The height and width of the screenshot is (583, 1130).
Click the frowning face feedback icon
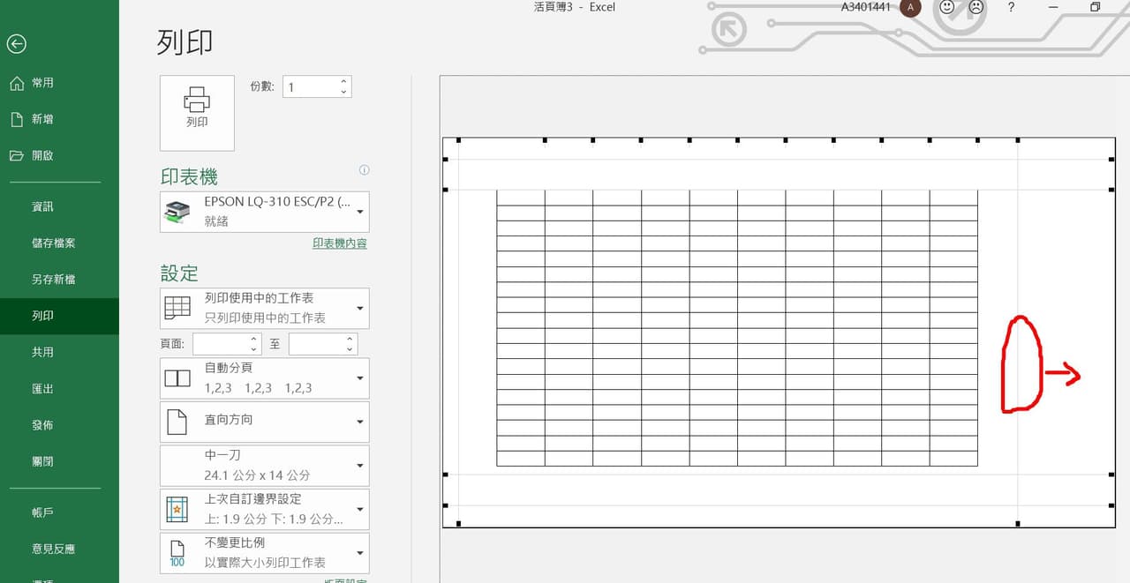[976, 7]
